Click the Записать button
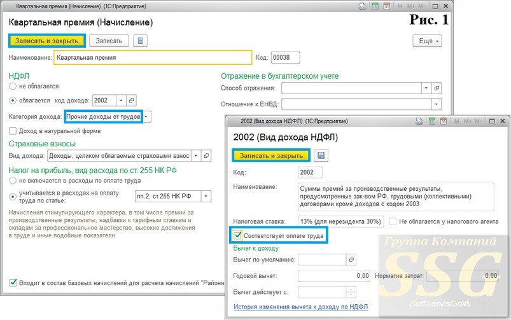511x320 pixels. click(109, 41)
